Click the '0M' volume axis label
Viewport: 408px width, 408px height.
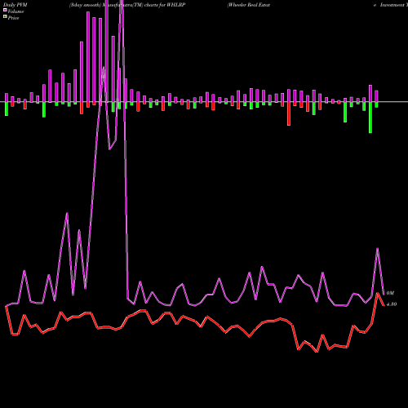(390, 293)
